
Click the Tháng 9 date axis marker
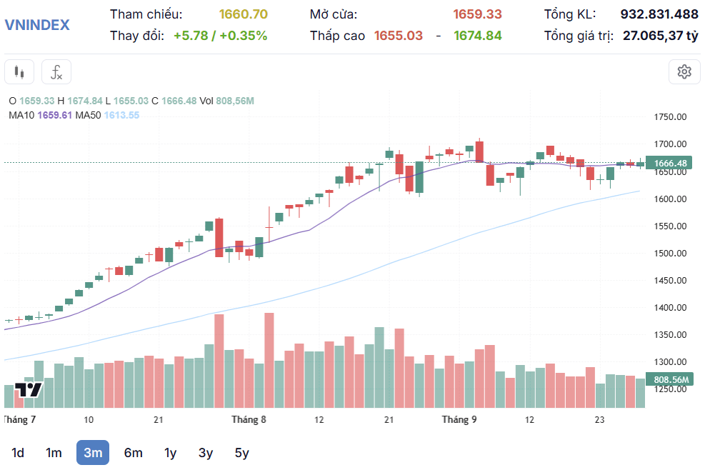(x=459, y=419)
